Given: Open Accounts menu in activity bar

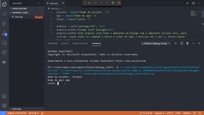Looking at the screenshot, I should click(4, 96).
